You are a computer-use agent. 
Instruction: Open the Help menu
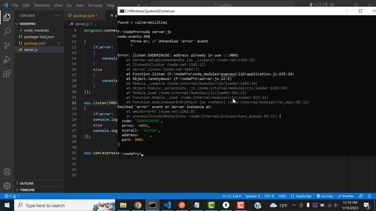coord(110,5)
